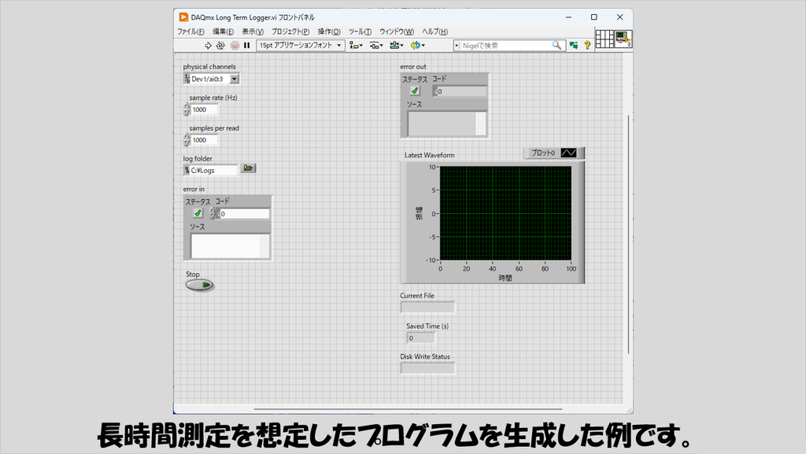
Task: Click the samples per read stepper arrows
Action: pyautogui.click(x=187, y=140)
